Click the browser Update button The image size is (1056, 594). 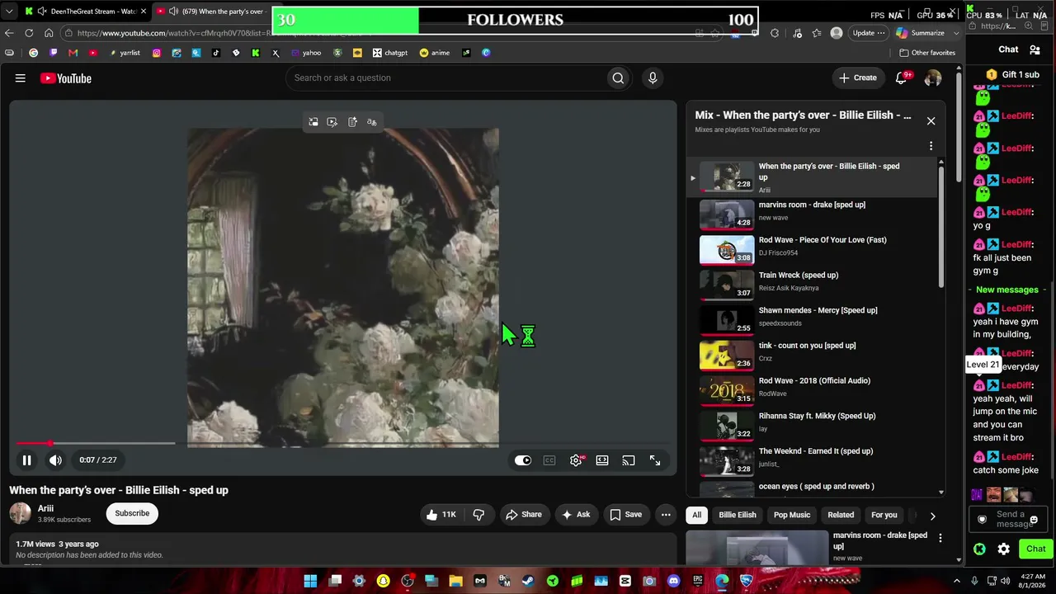pyautogui.click(x=869, y=33)
